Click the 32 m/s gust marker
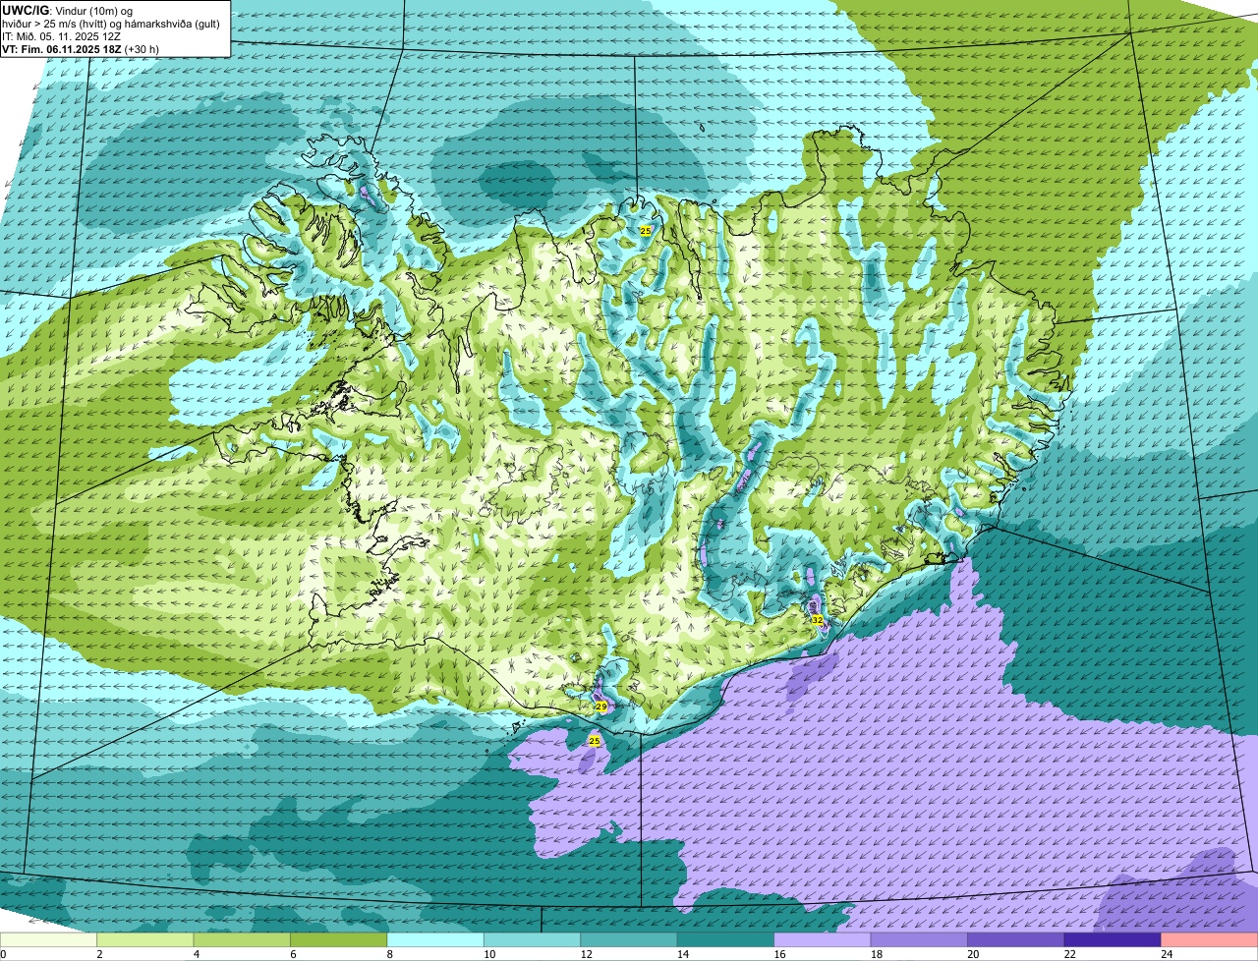The image size is (1258, 961). click(817, 620)
